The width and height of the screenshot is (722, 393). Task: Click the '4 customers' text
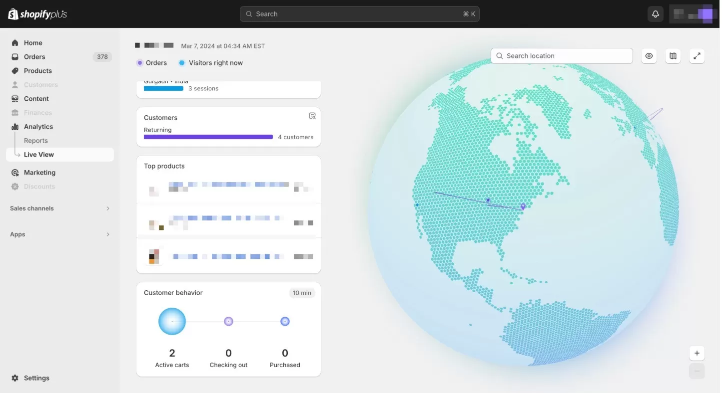click(296, 137)
